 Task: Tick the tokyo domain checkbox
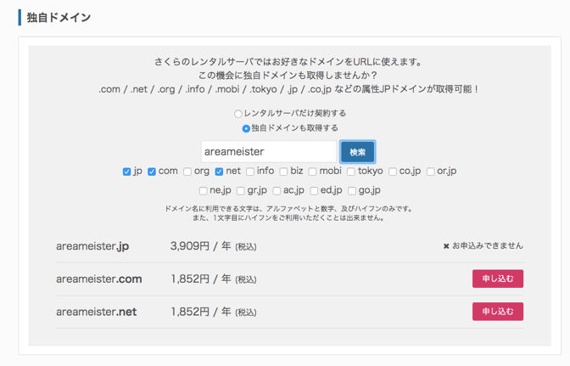(x=350, y=172)
